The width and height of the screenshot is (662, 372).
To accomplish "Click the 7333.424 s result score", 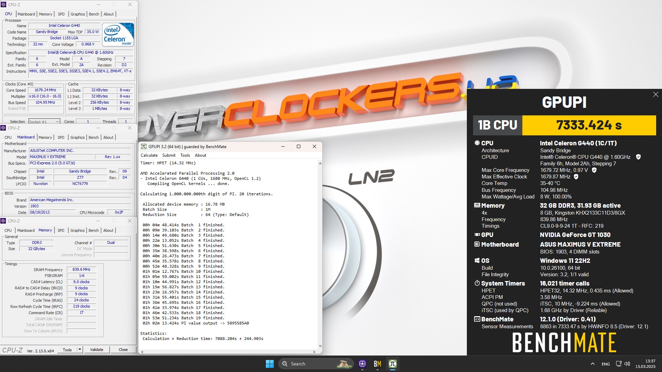I will tap(589, 125).
